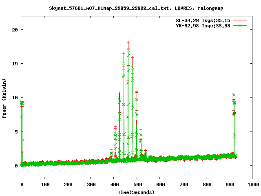Click the x-axis tick label 700

[x=184, y=185]
